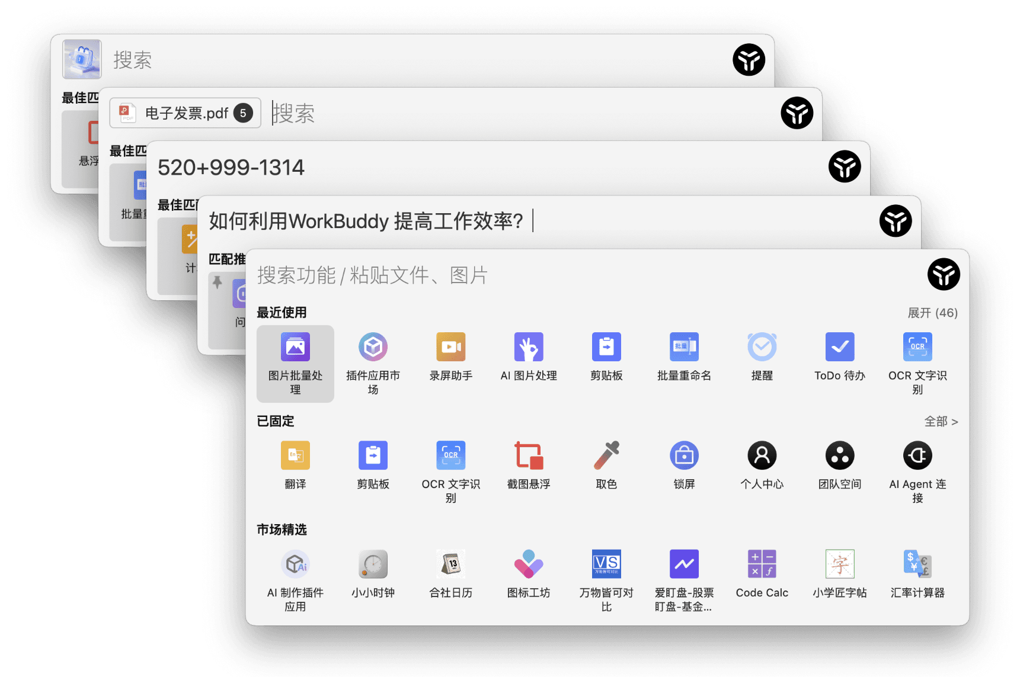Open 个人中心 profile center
This screenshot has width=1020, height=677.
click(x=762, y=465)
